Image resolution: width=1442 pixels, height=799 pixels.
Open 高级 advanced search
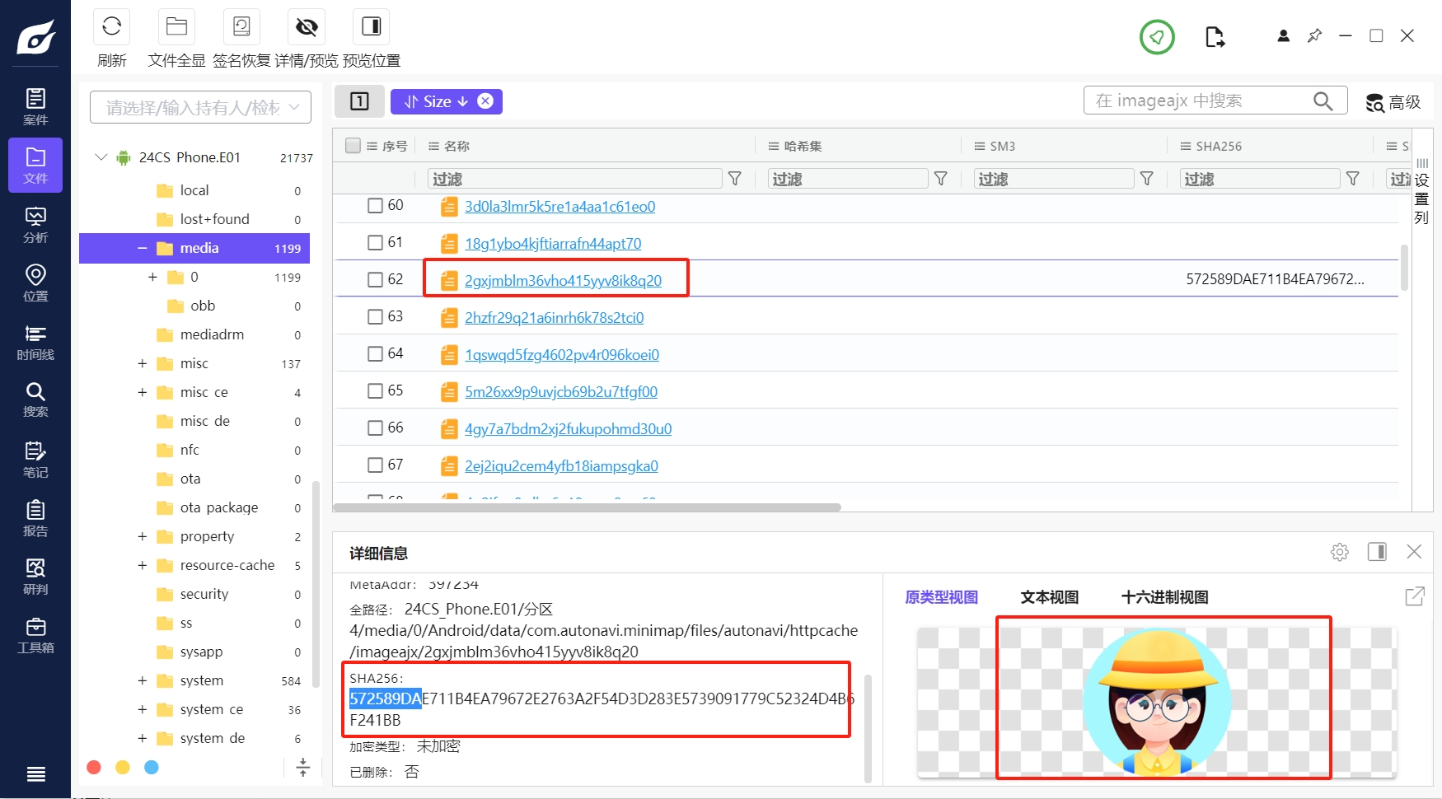point(1393,102)
